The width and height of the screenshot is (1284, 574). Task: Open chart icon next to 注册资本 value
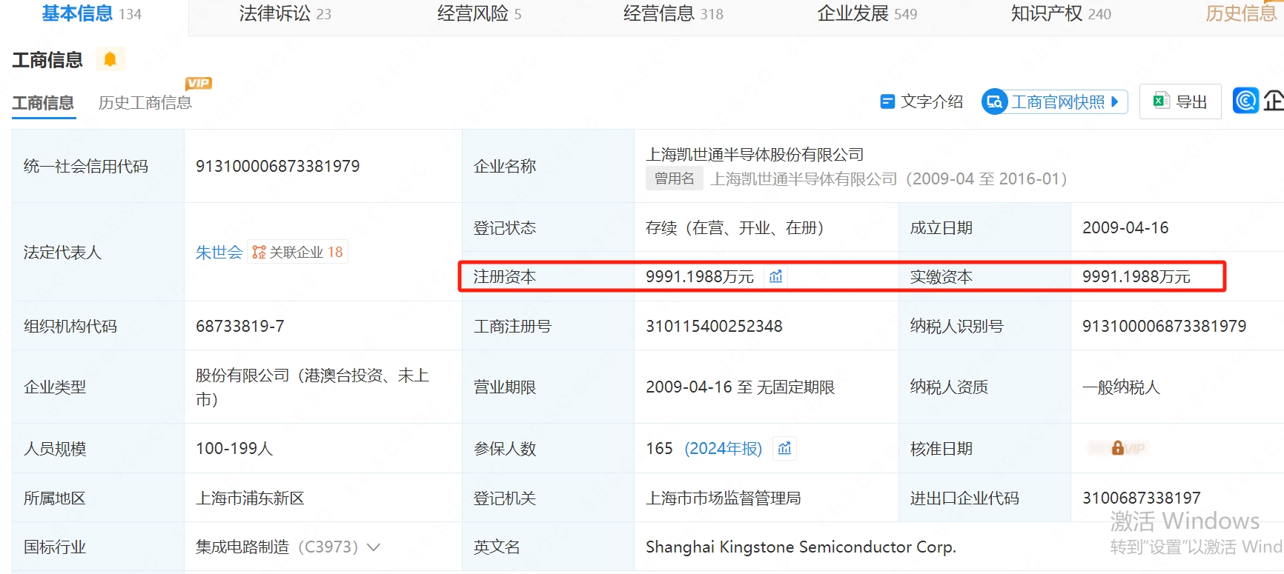(x=775, y=276)
